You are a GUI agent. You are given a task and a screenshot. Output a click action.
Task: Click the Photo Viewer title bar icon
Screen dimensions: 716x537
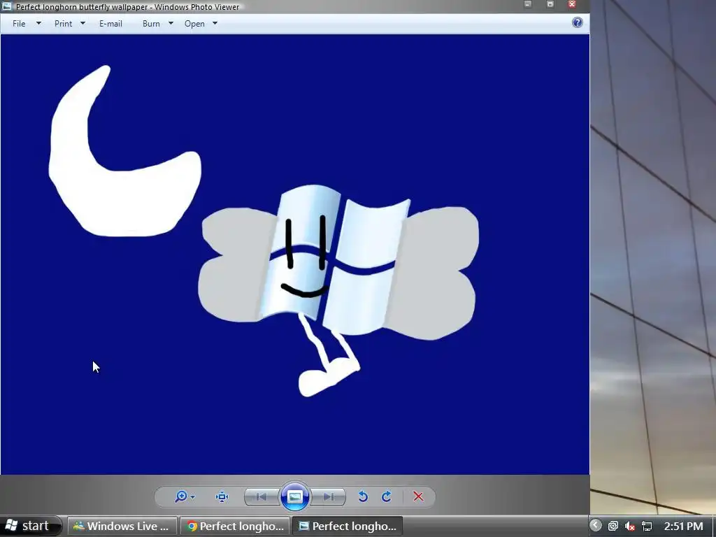[x=7, y=6]
